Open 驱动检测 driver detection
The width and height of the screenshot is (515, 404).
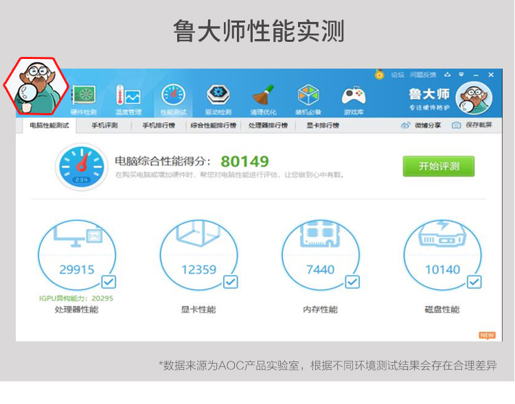click(x=218, y=97)
